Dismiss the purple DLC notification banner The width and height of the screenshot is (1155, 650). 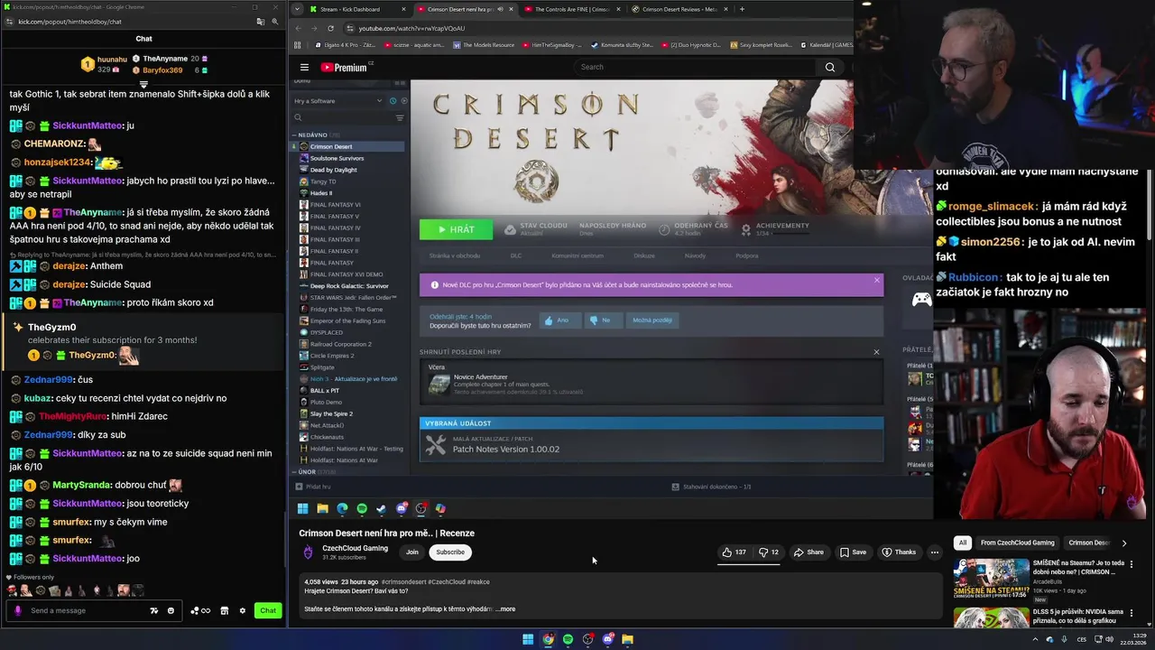pos(876,281)
